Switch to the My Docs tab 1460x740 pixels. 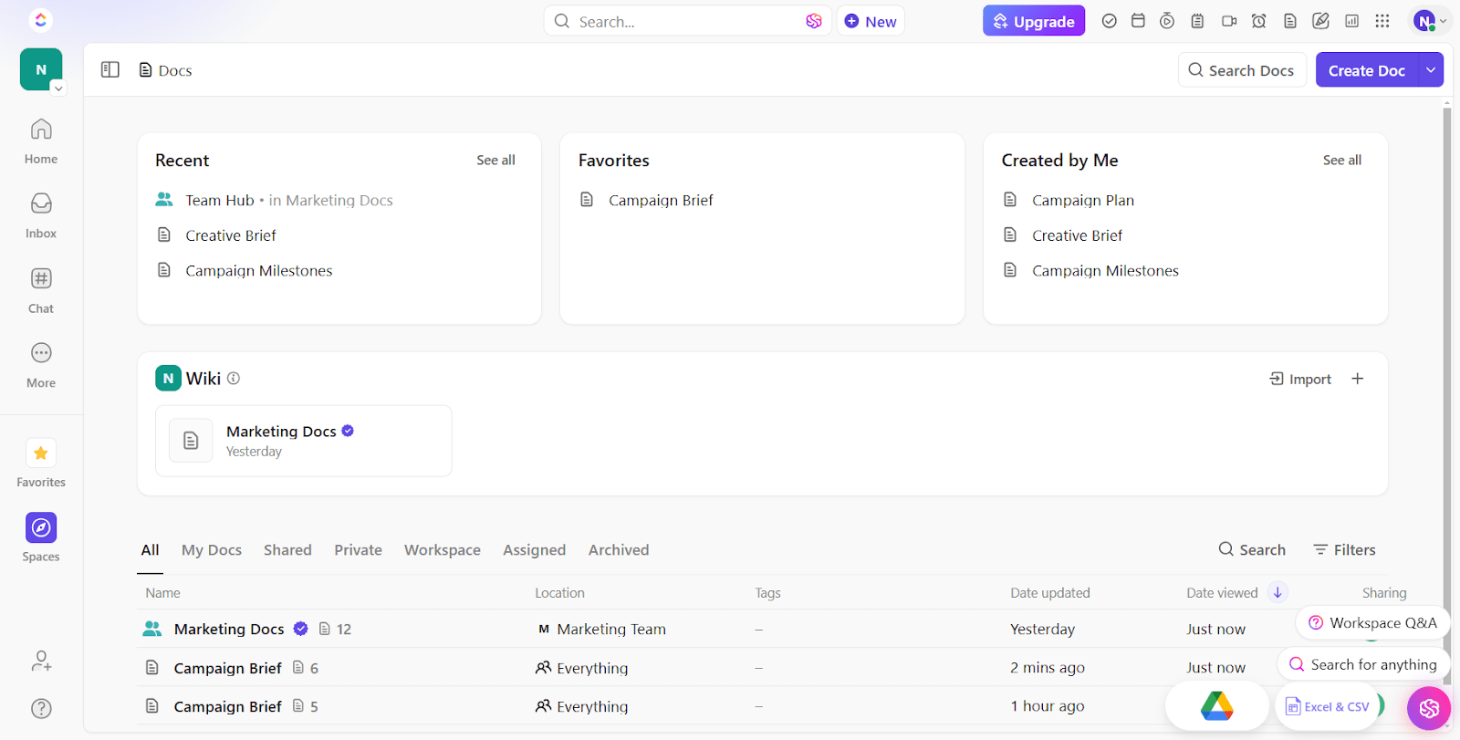212,550
